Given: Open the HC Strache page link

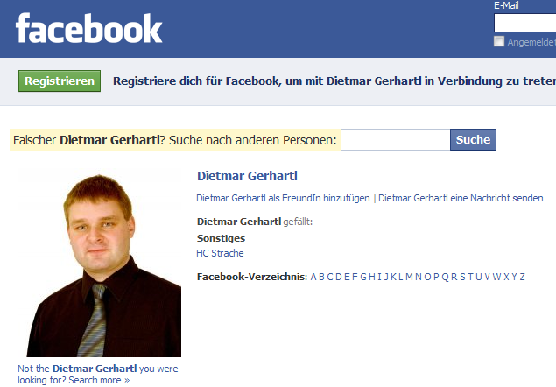Looking at the screenshot, I should coord(220,253).
